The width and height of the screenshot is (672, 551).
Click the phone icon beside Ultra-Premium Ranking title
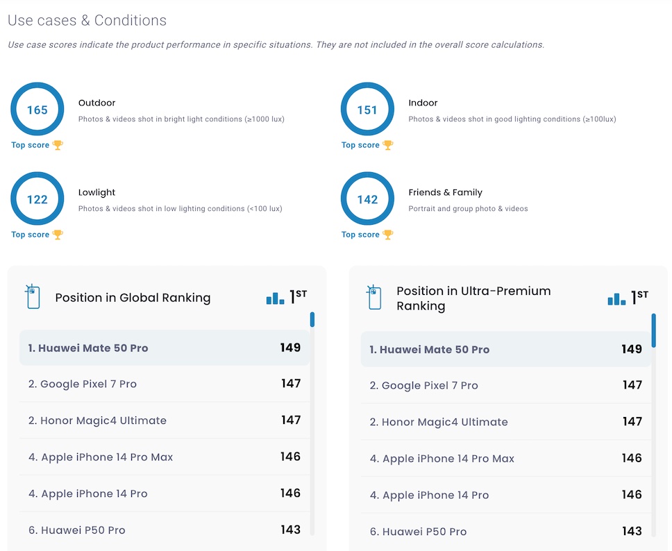(373, 297)
